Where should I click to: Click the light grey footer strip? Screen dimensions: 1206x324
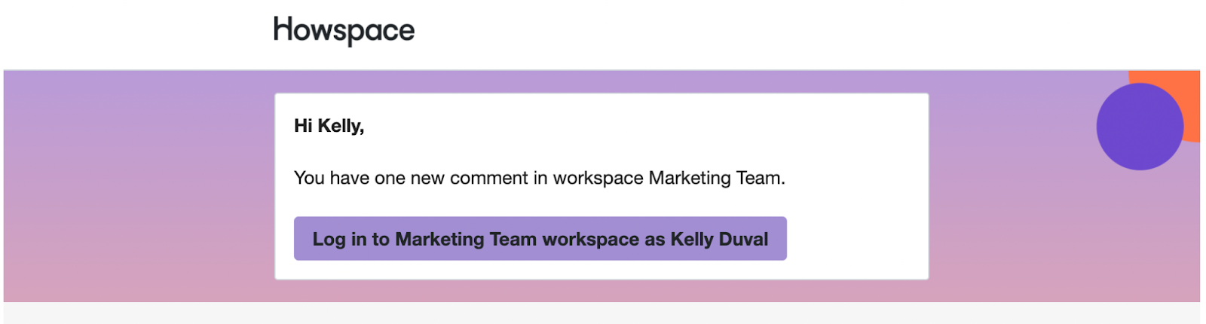click(601, 313)
